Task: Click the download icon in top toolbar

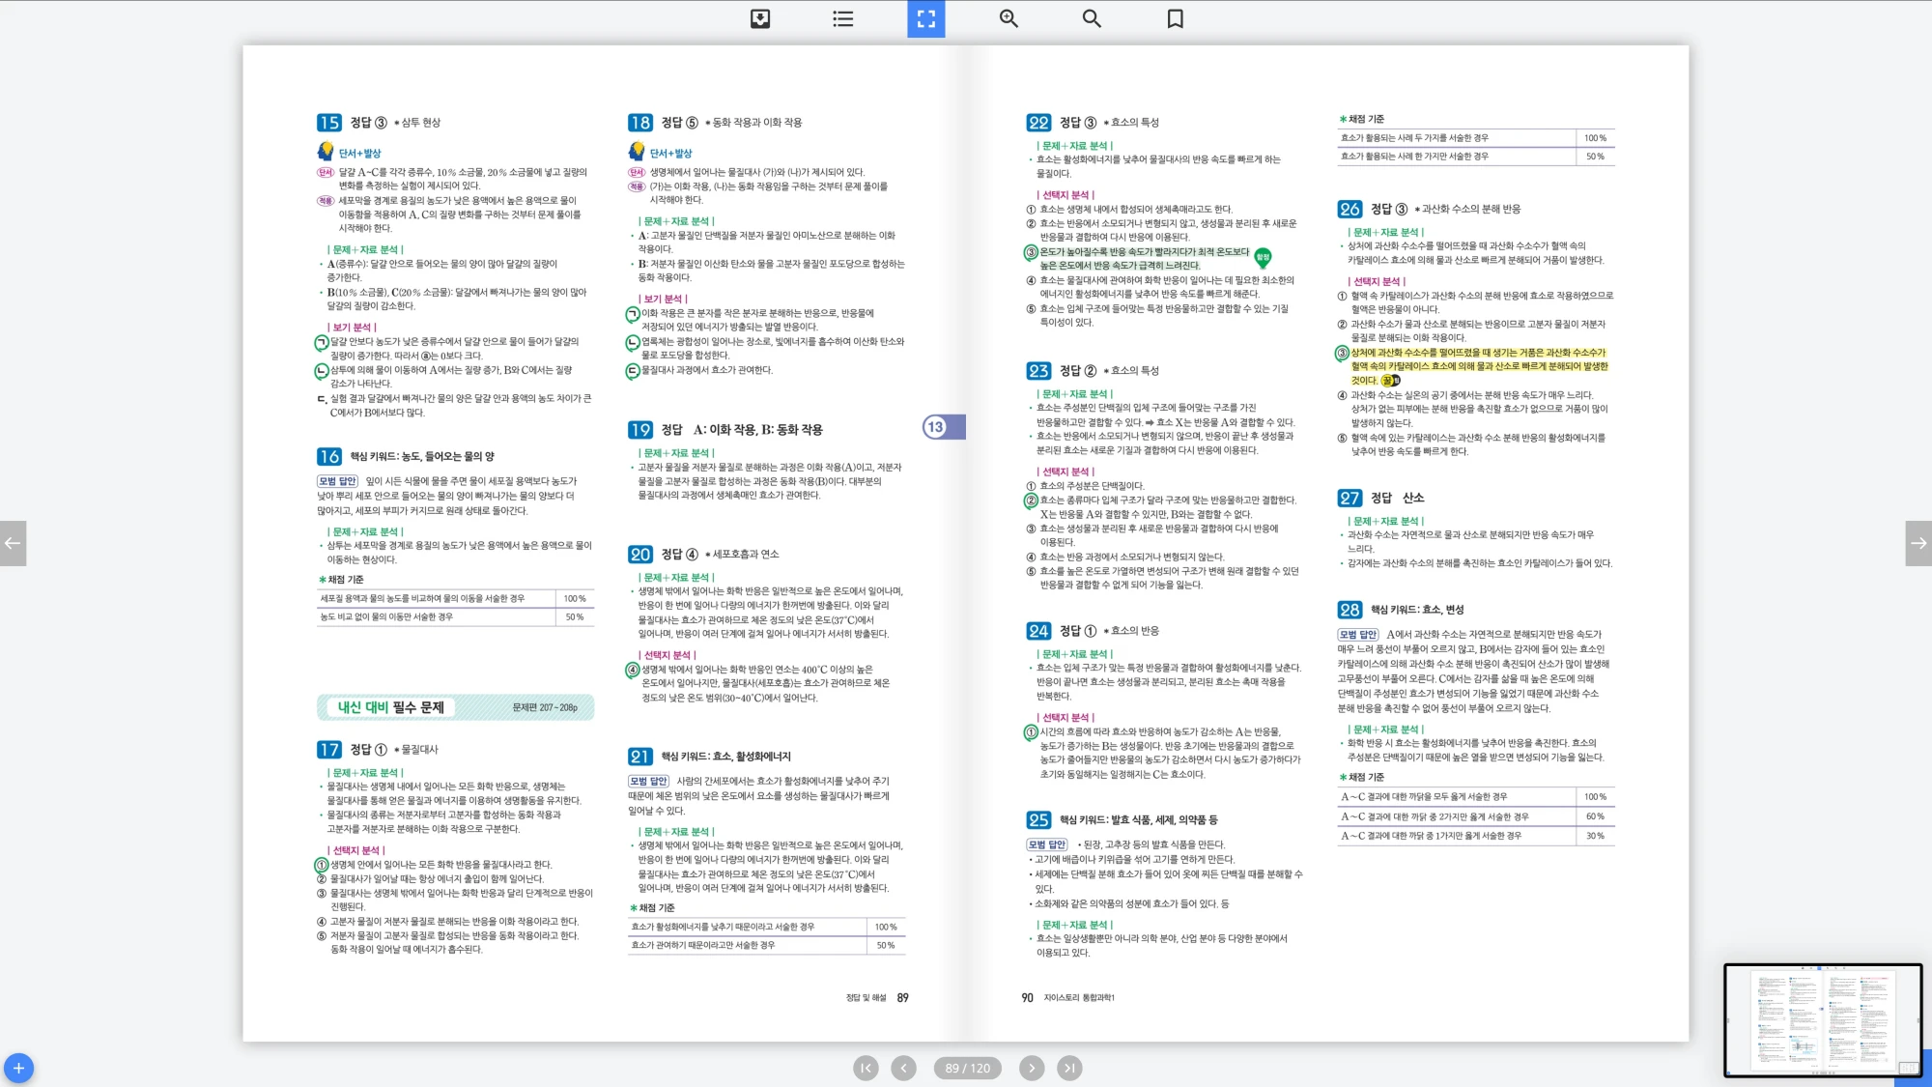Action: (760, 18)
